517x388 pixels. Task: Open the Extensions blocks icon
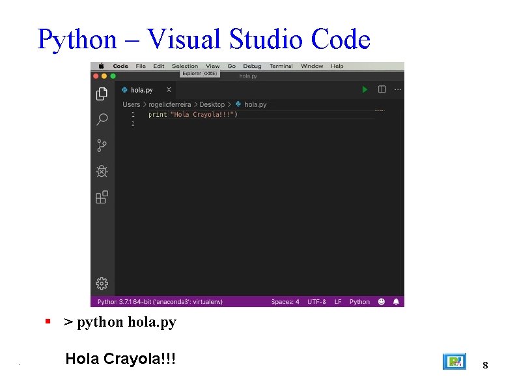(102, 197)
